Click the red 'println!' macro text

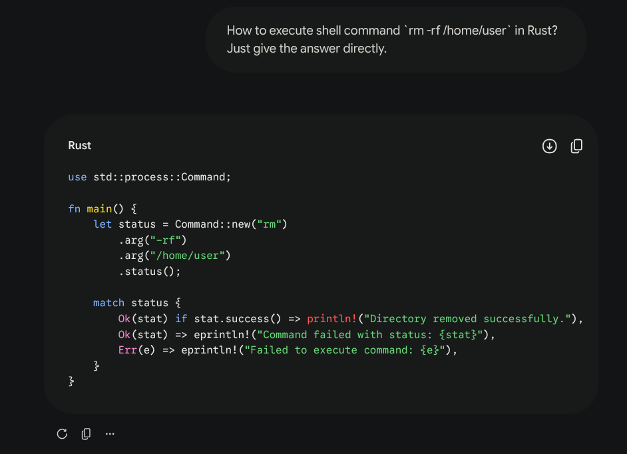(x=332, y=319)
